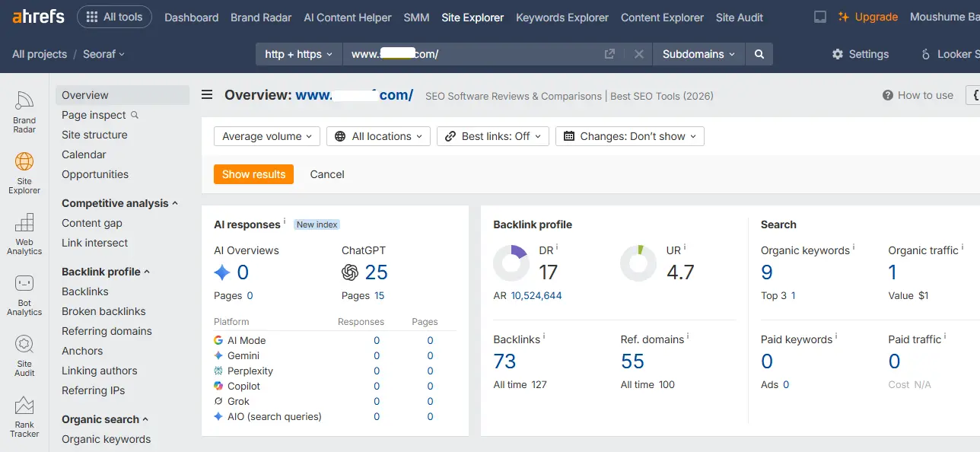
Task: Select Broken backlinks in the sidebar
Action: pyautogui.click(x=103, y=311)
